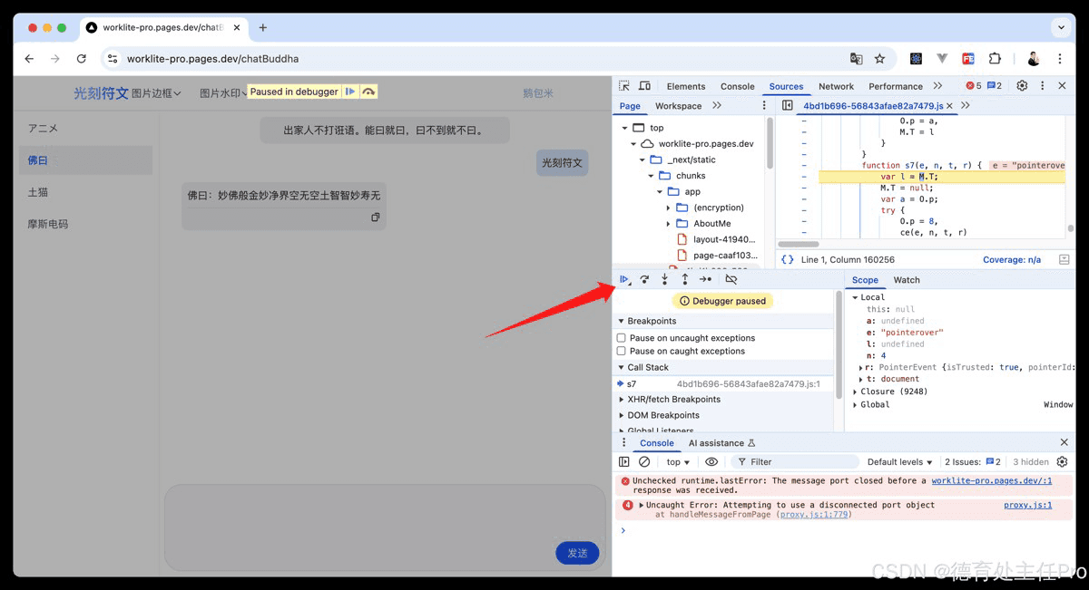The width and height of the screenshot is (1089, 590).
Task: Toggle the live expression eye icon
Action: (x=711, y=462)
